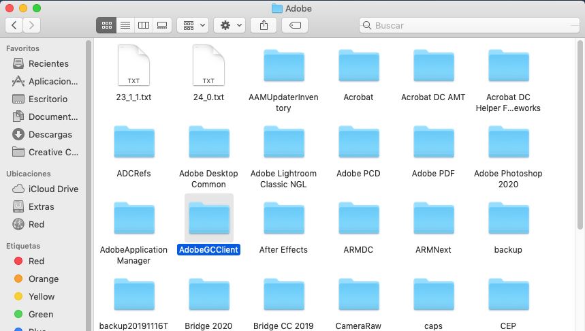Open the group-by arrangement dropdown

click(x=192, y=25)
